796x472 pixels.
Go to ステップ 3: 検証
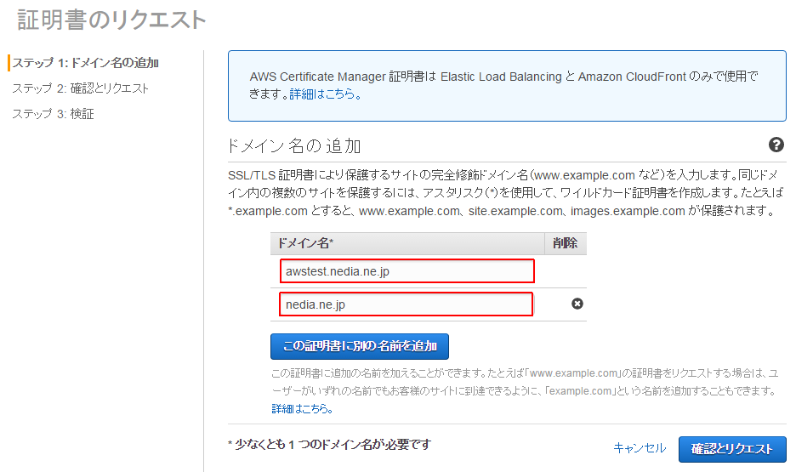(54, 114)
